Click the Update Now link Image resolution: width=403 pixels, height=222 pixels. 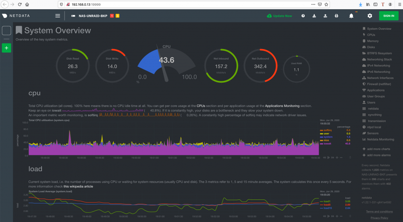click(x=279, y=16)
